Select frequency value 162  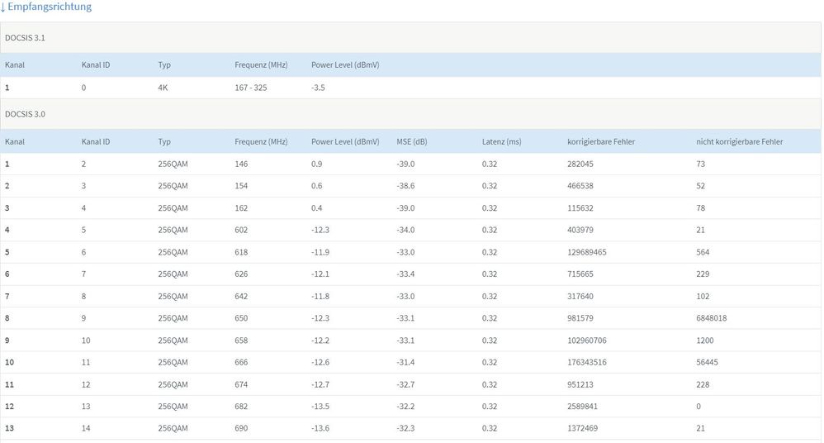coord(241,207)
